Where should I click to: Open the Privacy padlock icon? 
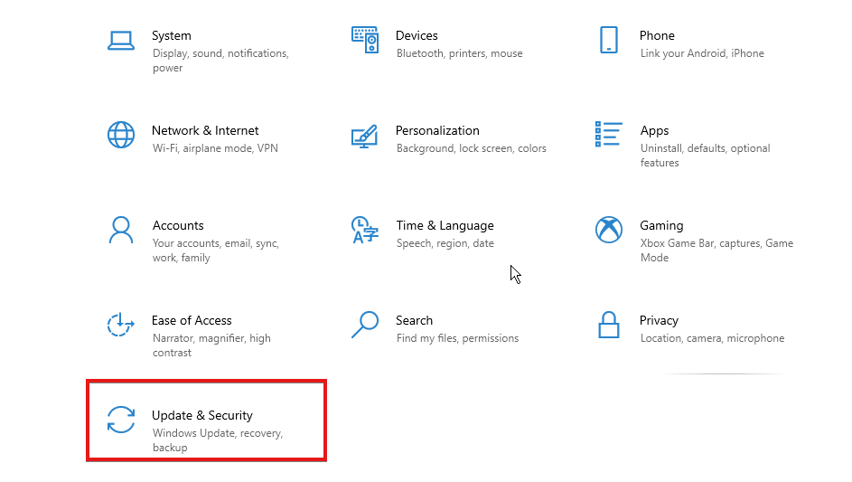(609, 325)
